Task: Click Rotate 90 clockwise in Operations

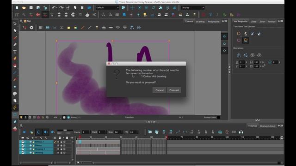Action: click(x=253, y=55)
